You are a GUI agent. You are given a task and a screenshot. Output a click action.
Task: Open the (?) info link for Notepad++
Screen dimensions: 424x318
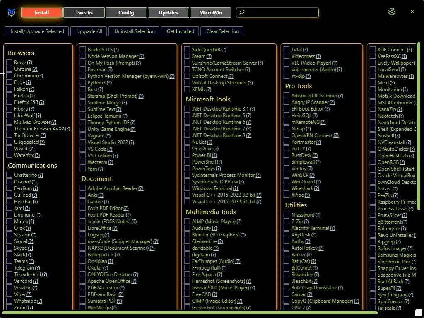(117, 255)
